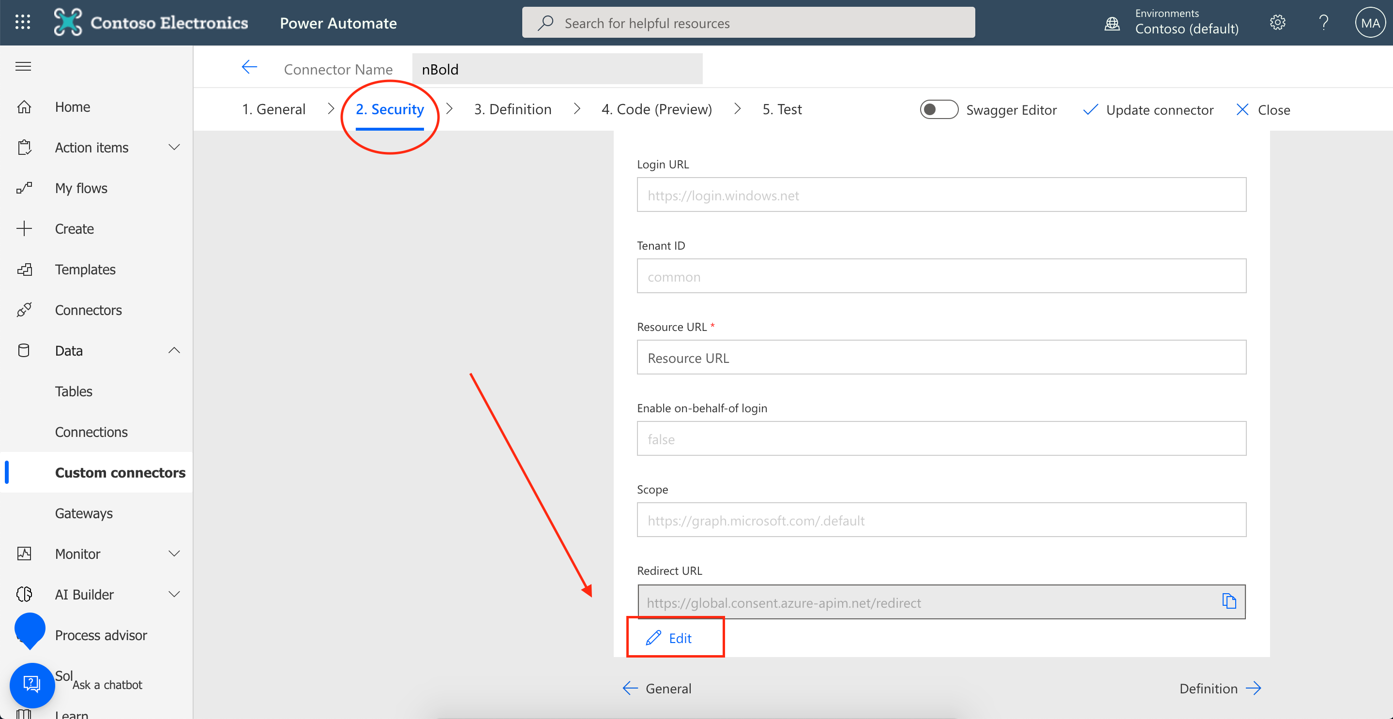Image resolution: width=1393 pixels, height=719 pixels.
Task: Click Update connector
Action: point(1149,110)
